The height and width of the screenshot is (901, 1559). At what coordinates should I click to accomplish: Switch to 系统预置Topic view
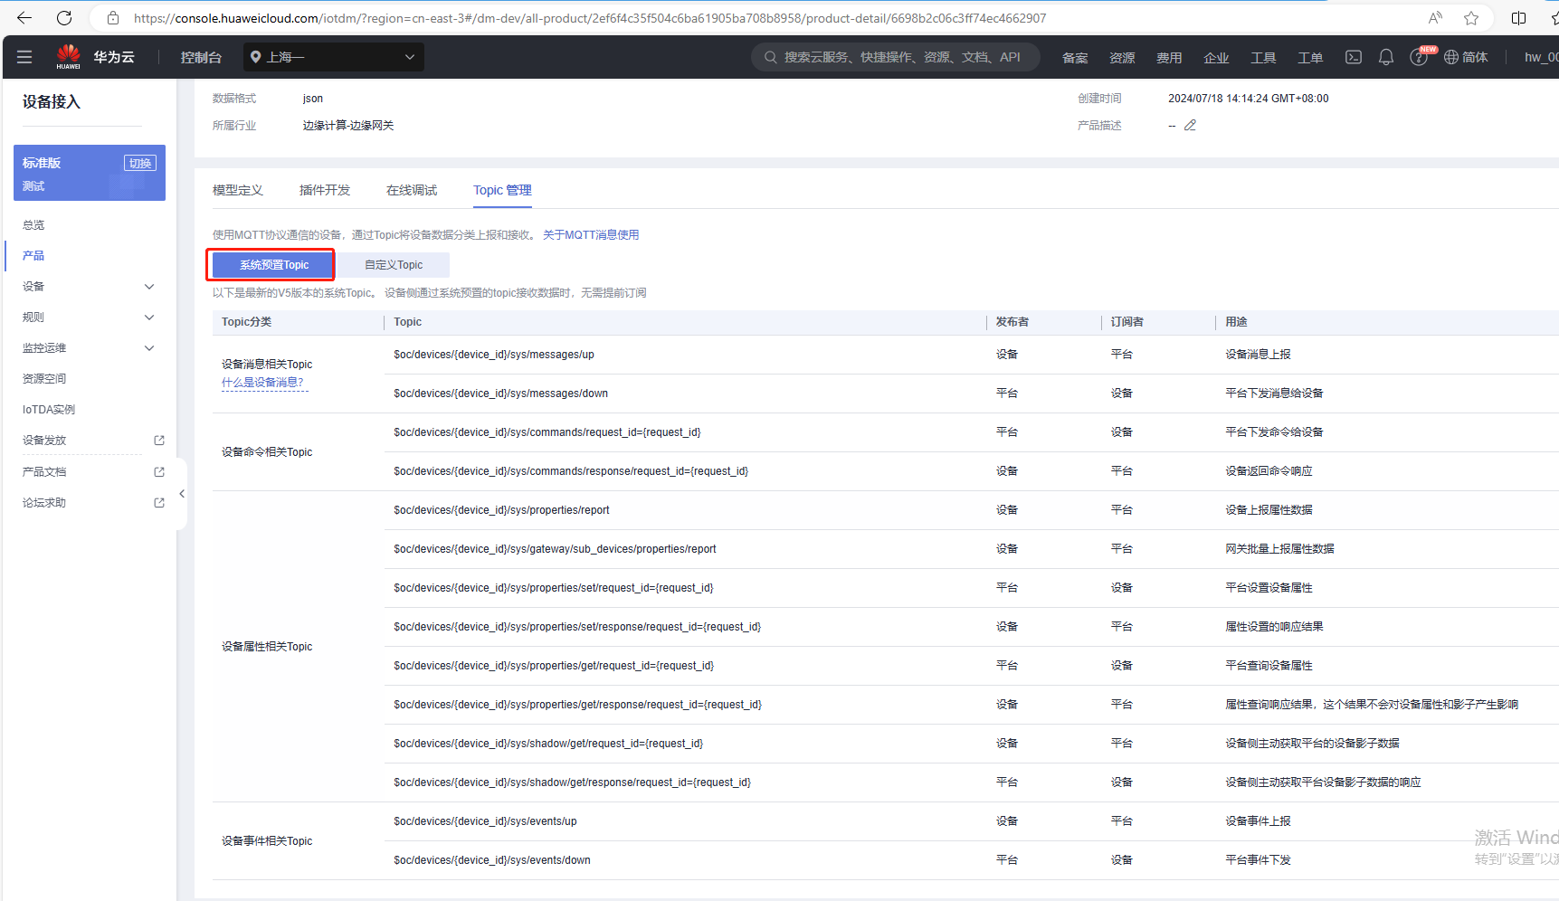273,265
